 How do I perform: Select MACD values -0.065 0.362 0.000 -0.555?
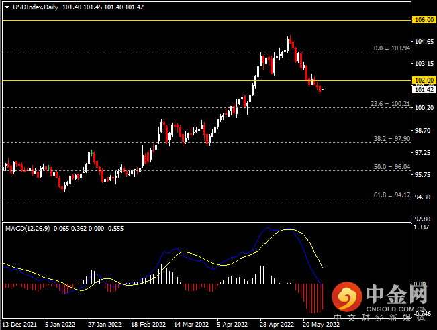coord(88,229)
